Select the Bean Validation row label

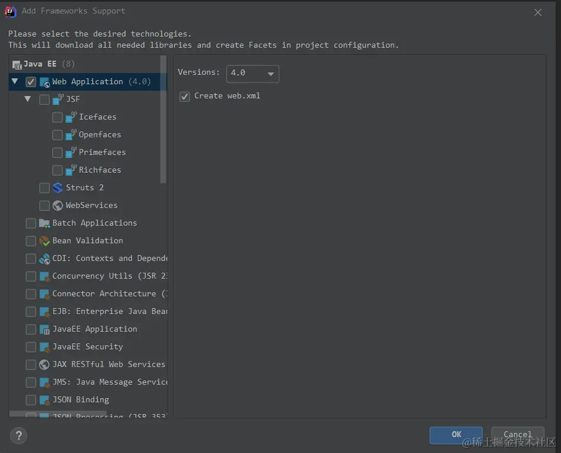(x=88, y=240)
